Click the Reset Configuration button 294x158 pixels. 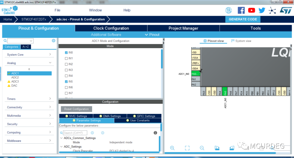[76, 109]
